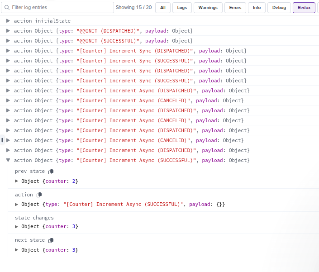319x272 pixels.
Task: Expand the second Increment Async (CANCELED) row
Action: [8, 120]
